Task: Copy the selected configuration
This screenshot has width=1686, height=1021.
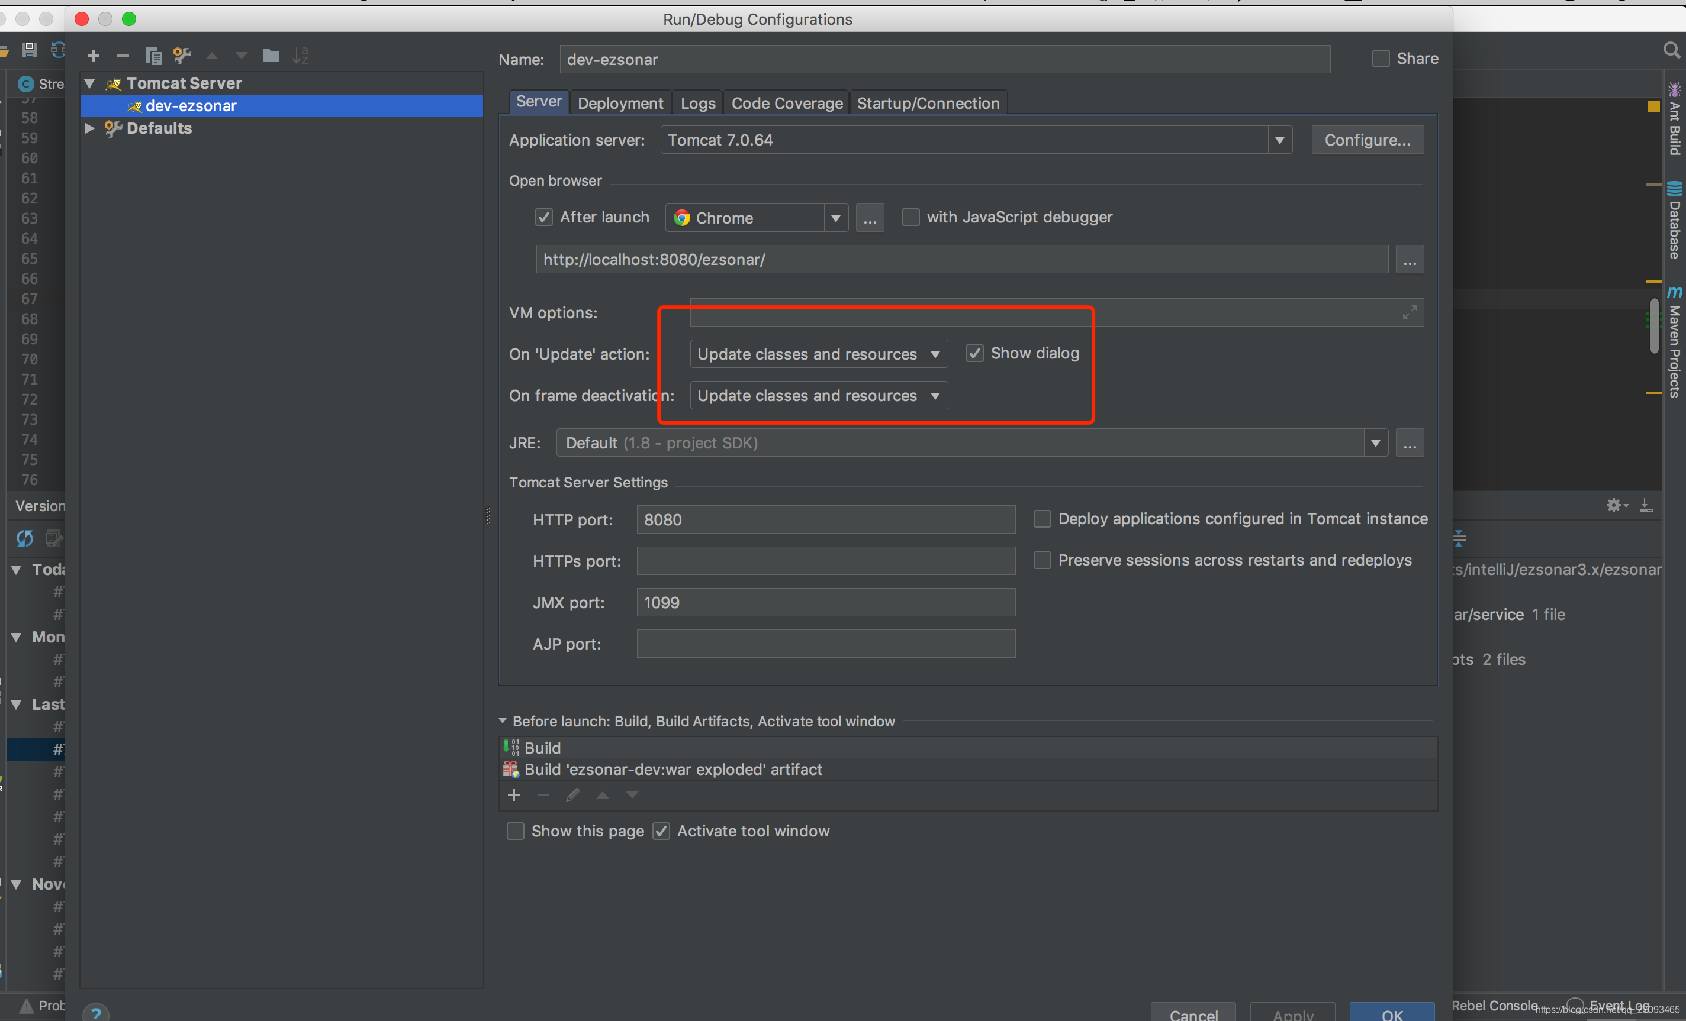Action: pyautogui.click(x=153, y=56)
